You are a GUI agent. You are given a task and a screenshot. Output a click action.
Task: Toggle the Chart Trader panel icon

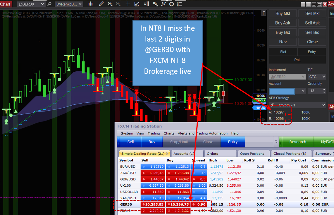coord(147,4)
